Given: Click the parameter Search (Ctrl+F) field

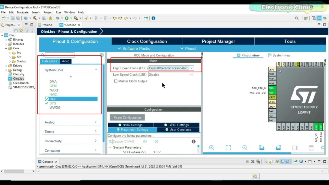Looking at the screenshot, I should pos(126,142).
